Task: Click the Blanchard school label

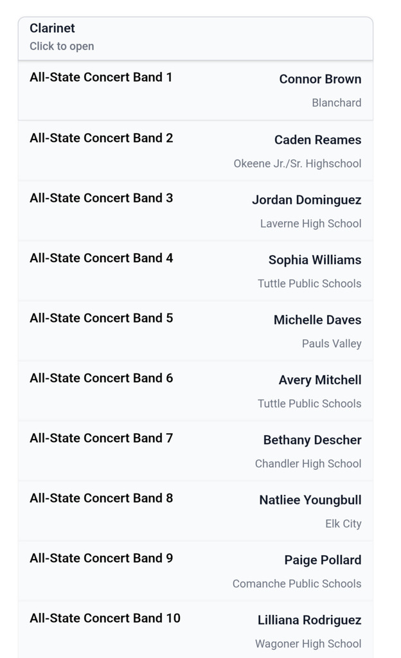Action: pyautogui.click(x=336, y=103)
